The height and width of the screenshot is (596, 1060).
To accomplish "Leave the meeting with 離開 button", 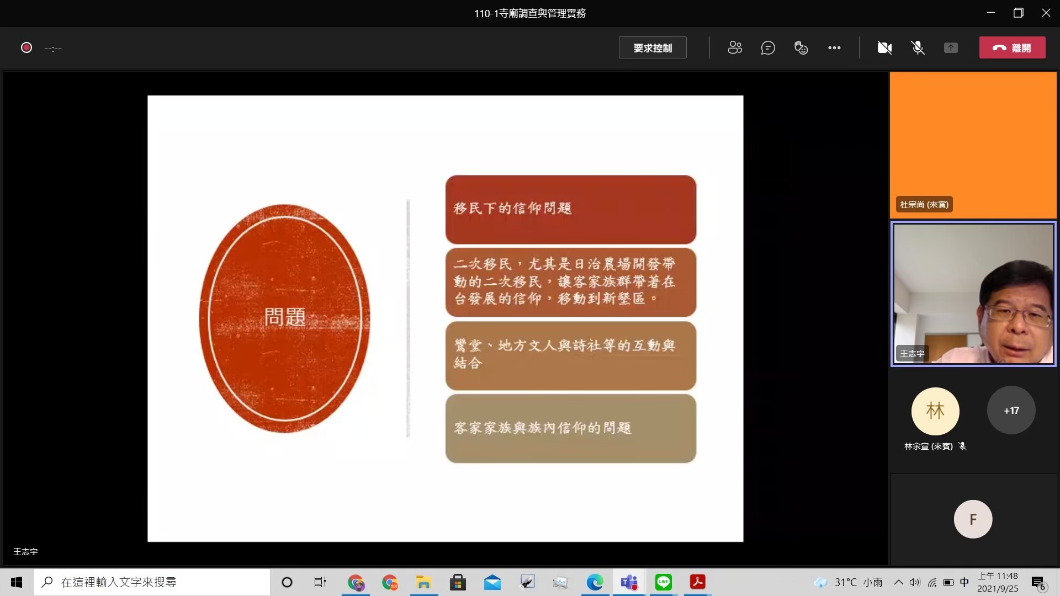I will pyautogui.click(x=1012, y=48).
